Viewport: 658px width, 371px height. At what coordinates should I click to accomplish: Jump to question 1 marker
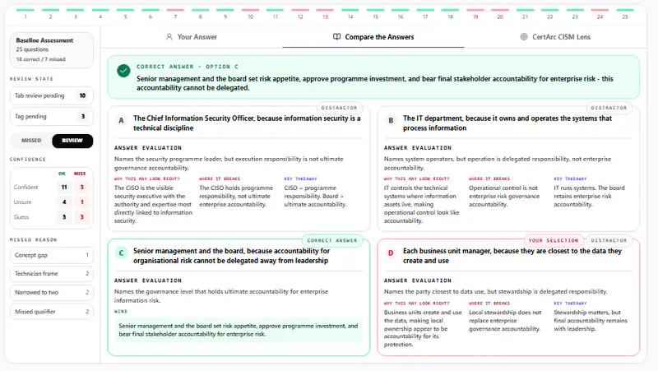[25, 13]
